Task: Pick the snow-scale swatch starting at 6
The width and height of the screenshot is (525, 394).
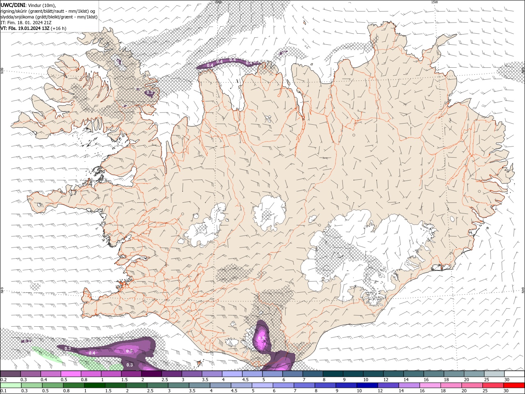Action: click(x=292, y=374)
